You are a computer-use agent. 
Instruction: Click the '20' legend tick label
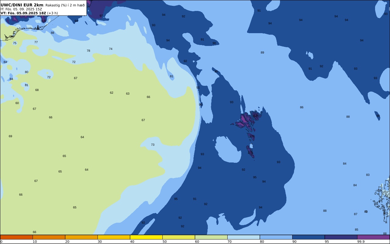coord(67,242)
